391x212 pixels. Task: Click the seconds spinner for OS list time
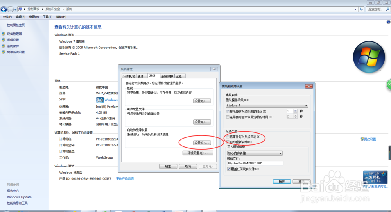295,111
